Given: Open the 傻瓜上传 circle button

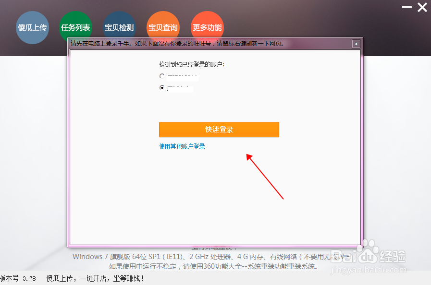Looking at the screenshot, I should coord(33,27).
